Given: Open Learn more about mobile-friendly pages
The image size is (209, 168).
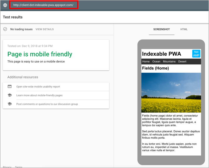Looking at the screenshot, I should [x=39, y=95].
